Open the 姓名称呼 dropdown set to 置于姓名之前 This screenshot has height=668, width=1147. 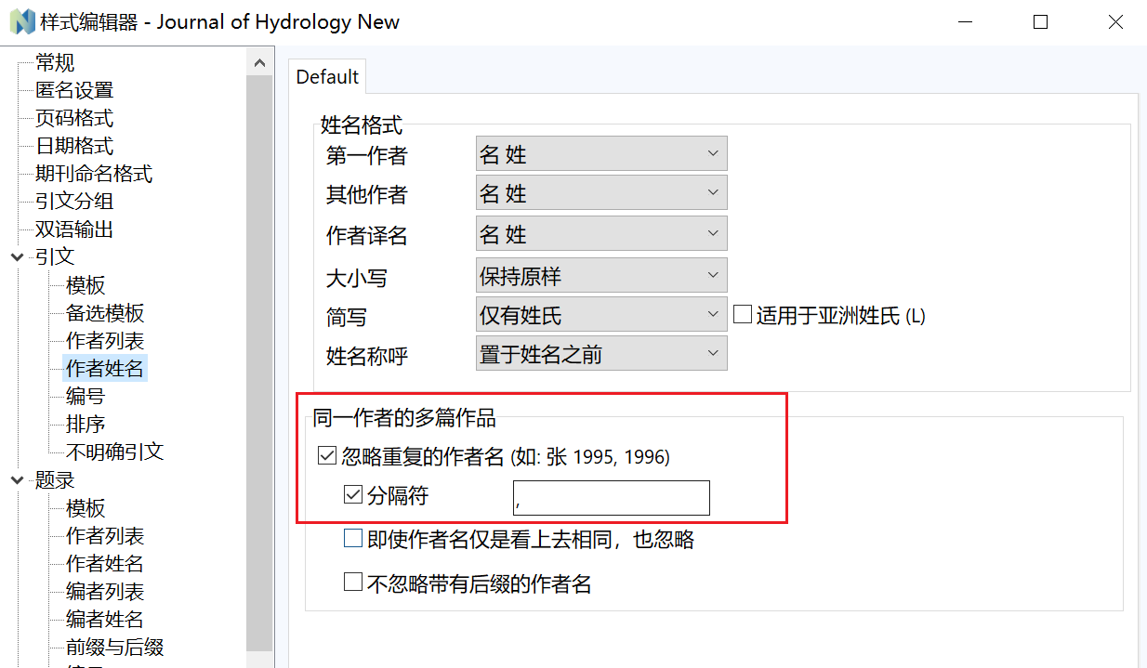pyautogui.click(x=601, y=353)
